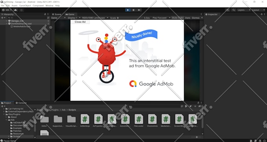
Task: Select the FileLoader script icon
Action: point(139,119)
